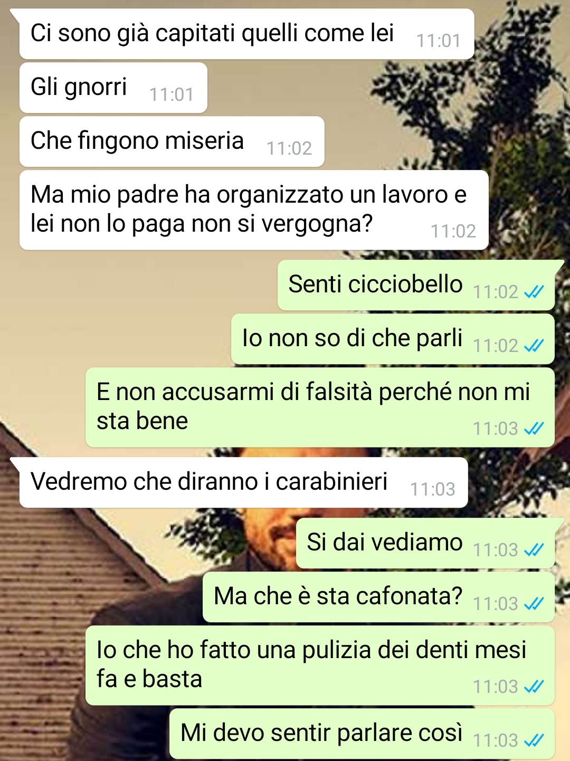Tap the message about 'mio padre ha organizzato un lavoro'
Viewport: 570px width, 761px height.
(x=254, y=210)
